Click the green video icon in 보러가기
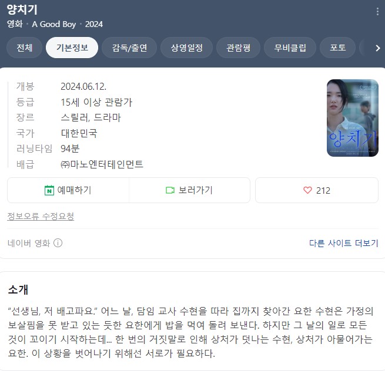 click(x=170, y=190)
